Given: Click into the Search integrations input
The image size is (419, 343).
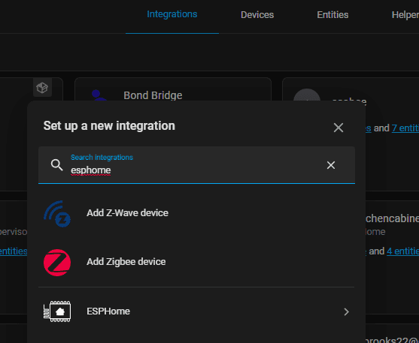Looking at the screenshot, I should [196, 165].
